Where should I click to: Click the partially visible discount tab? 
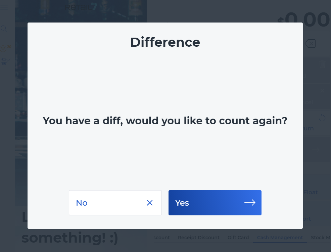(x=161, y=238)
